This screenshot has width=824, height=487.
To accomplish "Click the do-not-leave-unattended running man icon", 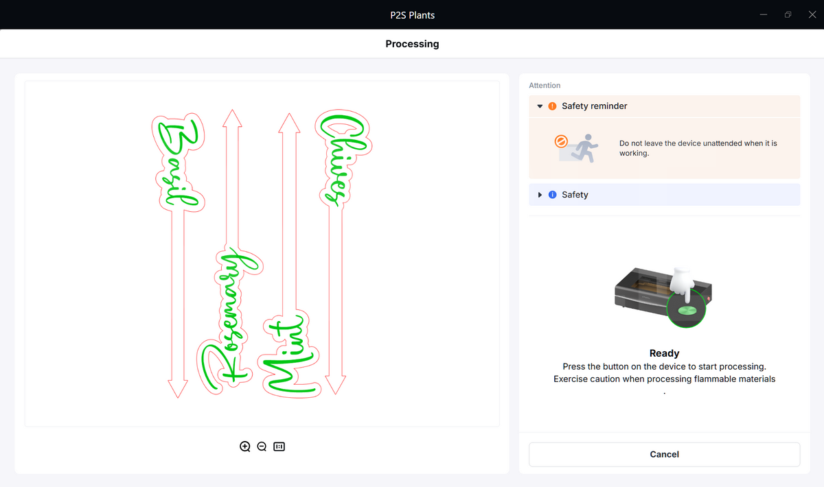I will (577, 148).
